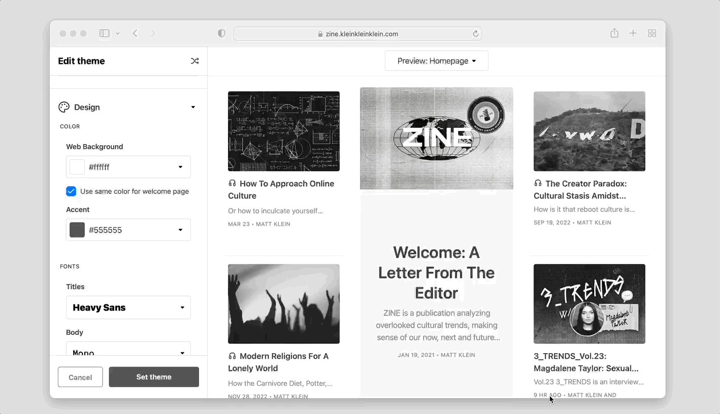Open How To Approach Online Culture post
Image resolution: width=720 pixels, height=414 pixels.
tap(281, 190)
